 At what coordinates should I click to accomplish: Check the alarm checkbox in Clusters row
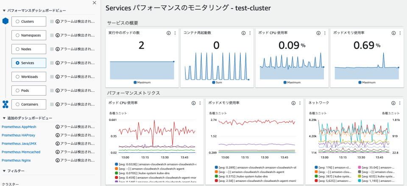pos(52,22)
